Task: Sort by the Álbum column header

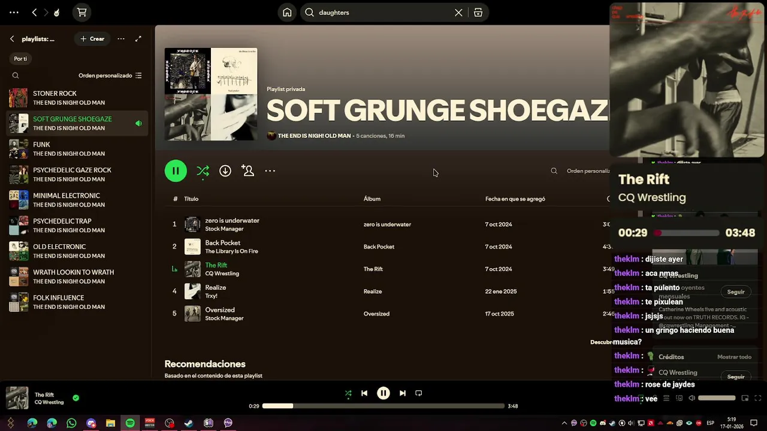Action: tap(372, 199)
